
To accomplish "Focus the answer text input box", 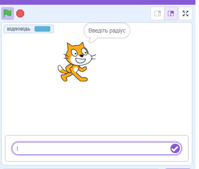I will 97,148.
